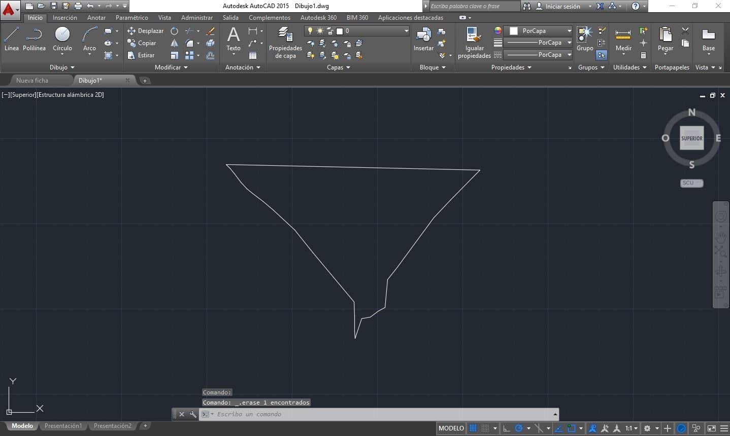Click the Clean Screen icon in status bar
This screenshot has height=436, width=730.
711,428
